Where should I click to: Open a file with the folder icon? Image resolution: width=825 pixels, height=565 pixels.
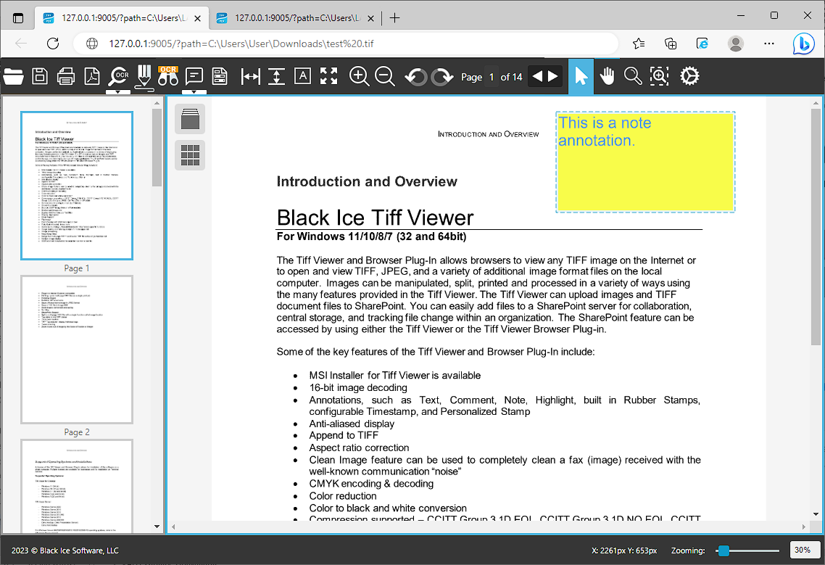pyautogui.click(x=13, y=76)
